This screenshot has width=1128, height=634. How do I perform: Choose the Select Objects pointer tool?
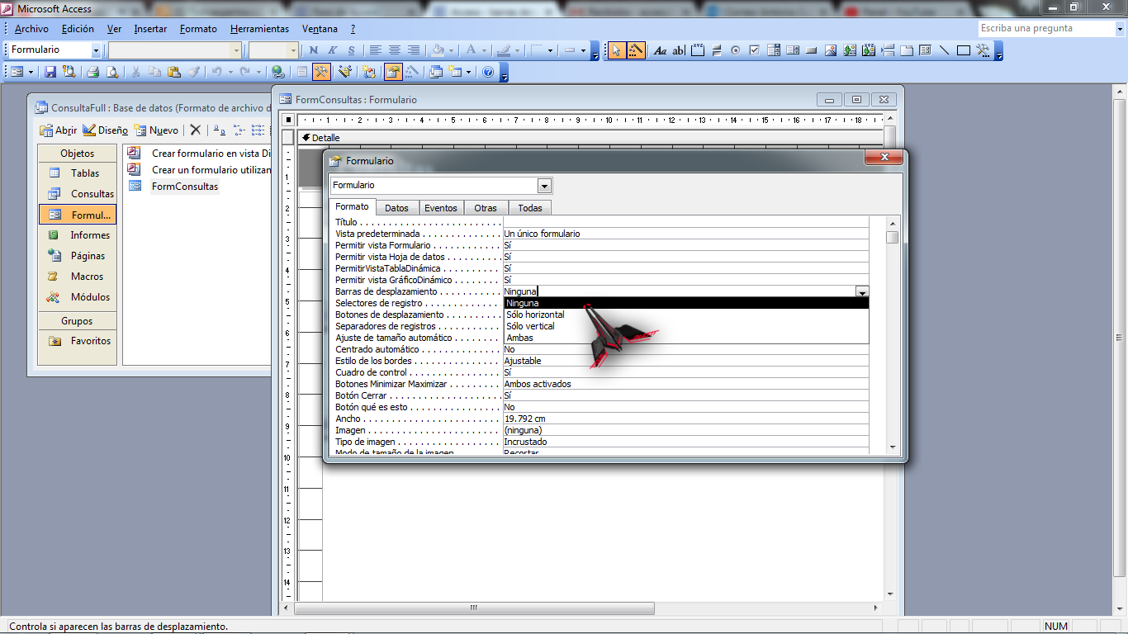pyautogui.click(x=616, y=50)
